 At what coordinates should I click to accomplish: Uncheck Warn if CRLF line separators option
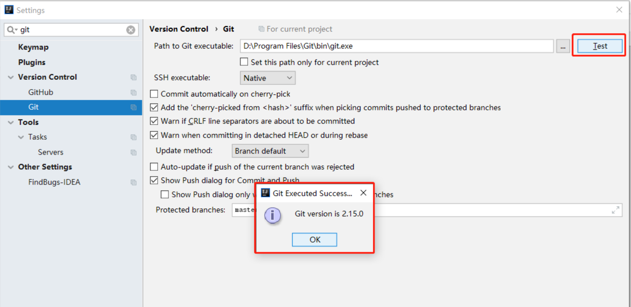tap(154, 121)
